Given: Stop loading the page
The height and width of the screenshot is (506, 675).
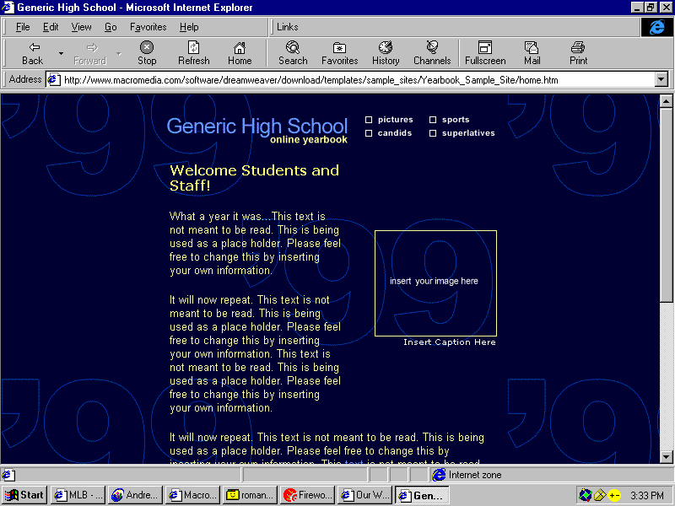Looking at the screenshot, I should (147, 54).
